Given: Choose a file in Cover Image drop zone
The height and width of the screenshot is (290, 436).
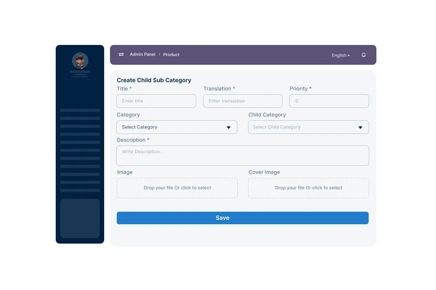Looking at the screenshot, I should coord(309,188).
